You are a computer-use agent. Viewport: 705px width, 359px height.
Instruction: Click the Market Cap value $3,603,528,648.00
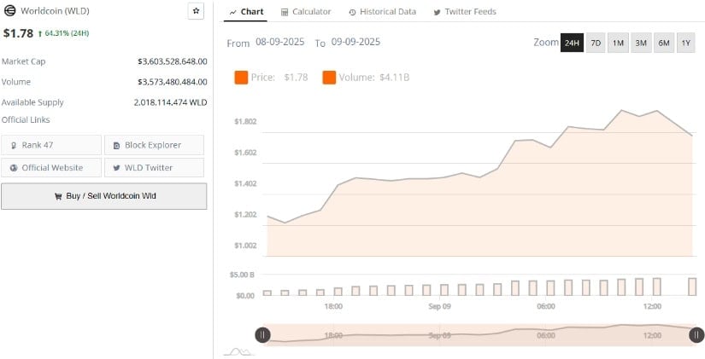(173, 61)
